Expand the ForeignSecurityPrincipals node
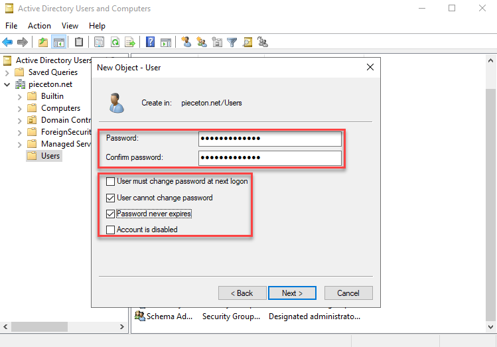The width and height of the screenshot is (497, 347). click(x=20, y=133)
